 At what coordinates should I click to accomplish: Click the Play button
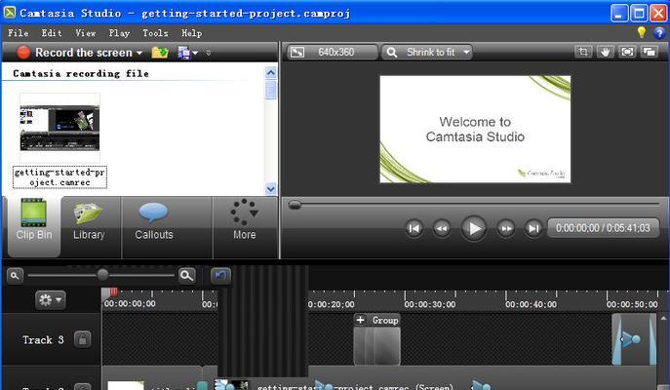[x=473, y=228]
